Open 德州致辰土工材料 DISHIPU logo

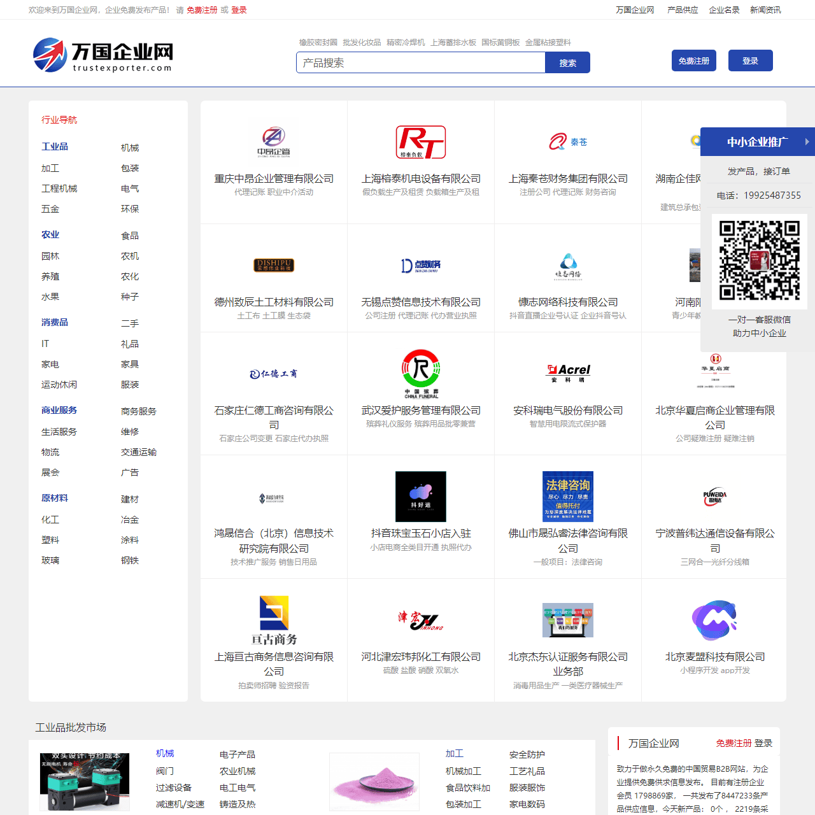coord(274,265)
